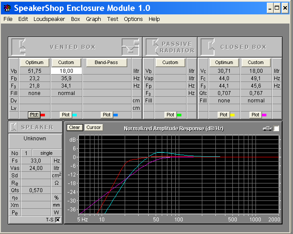Click the SpeakerShop app icon in the title bar
The height and width of the screenshot is (234, 293).
point(7,8)
